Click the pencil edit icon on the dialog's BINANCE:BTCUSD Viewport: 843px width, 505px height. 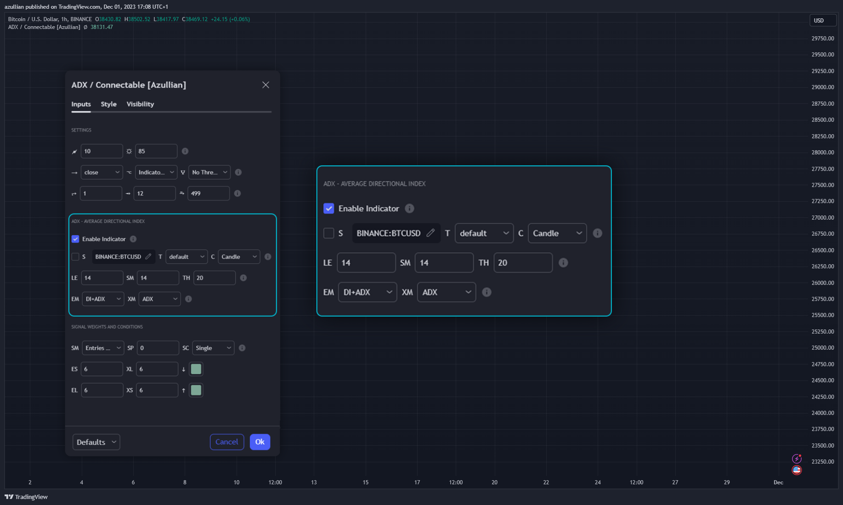coord(148,256)
